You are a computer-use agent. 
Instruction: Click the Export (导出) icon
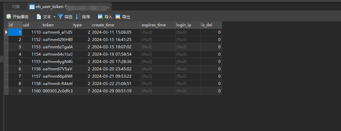point(118,17)
